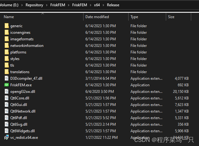The width and height of the screenshot is (199, 146).
Task: Click the file name vc_redist.x64.exe
Action: [24, 138]
